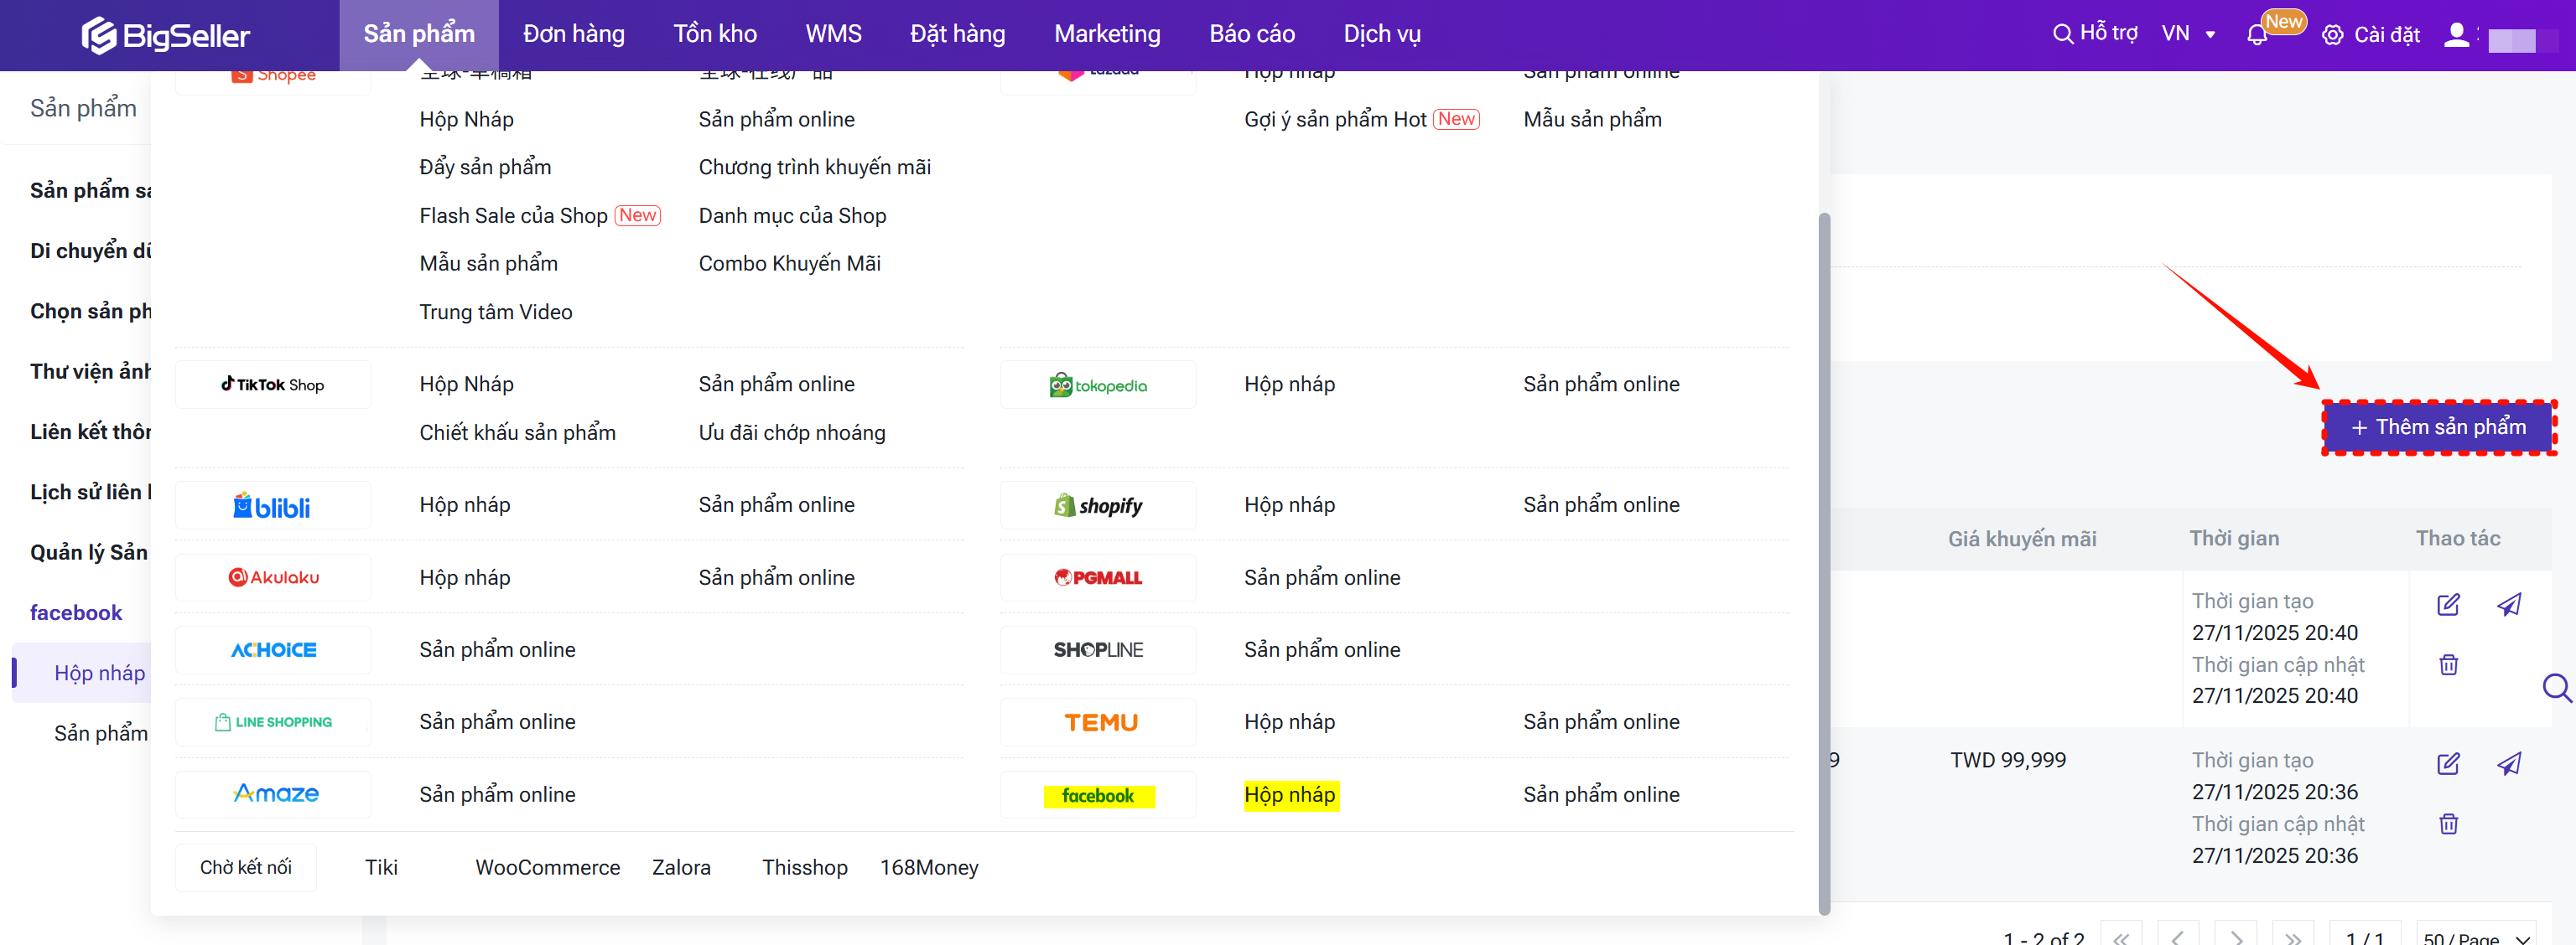
Task: Click the user profile avatar icon
Action: click(x=2455, y=35)
